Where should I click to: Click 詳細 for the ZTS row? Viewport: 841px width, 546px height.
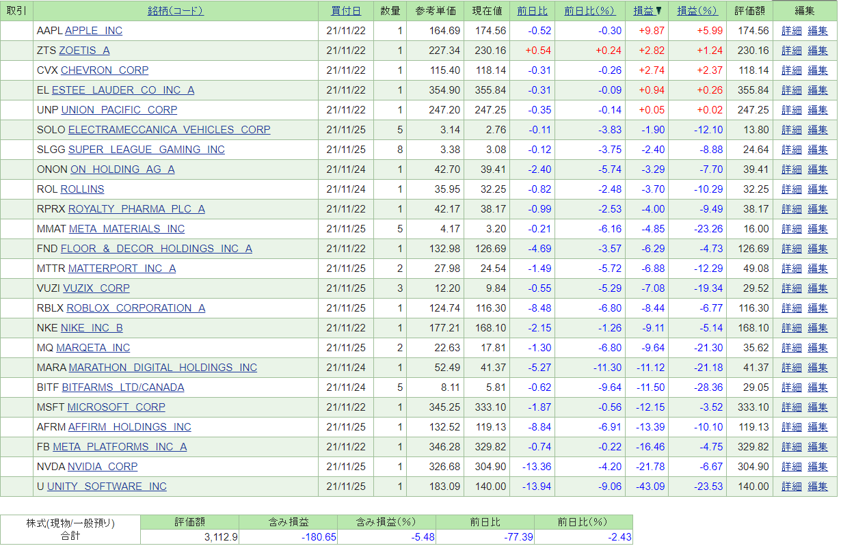[x=792, y=51]
